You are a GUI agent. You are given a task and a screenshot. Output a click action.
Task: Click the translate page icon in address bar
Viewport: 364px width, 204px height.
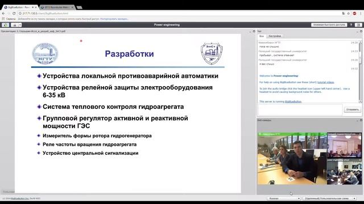[x=344, y=14]
